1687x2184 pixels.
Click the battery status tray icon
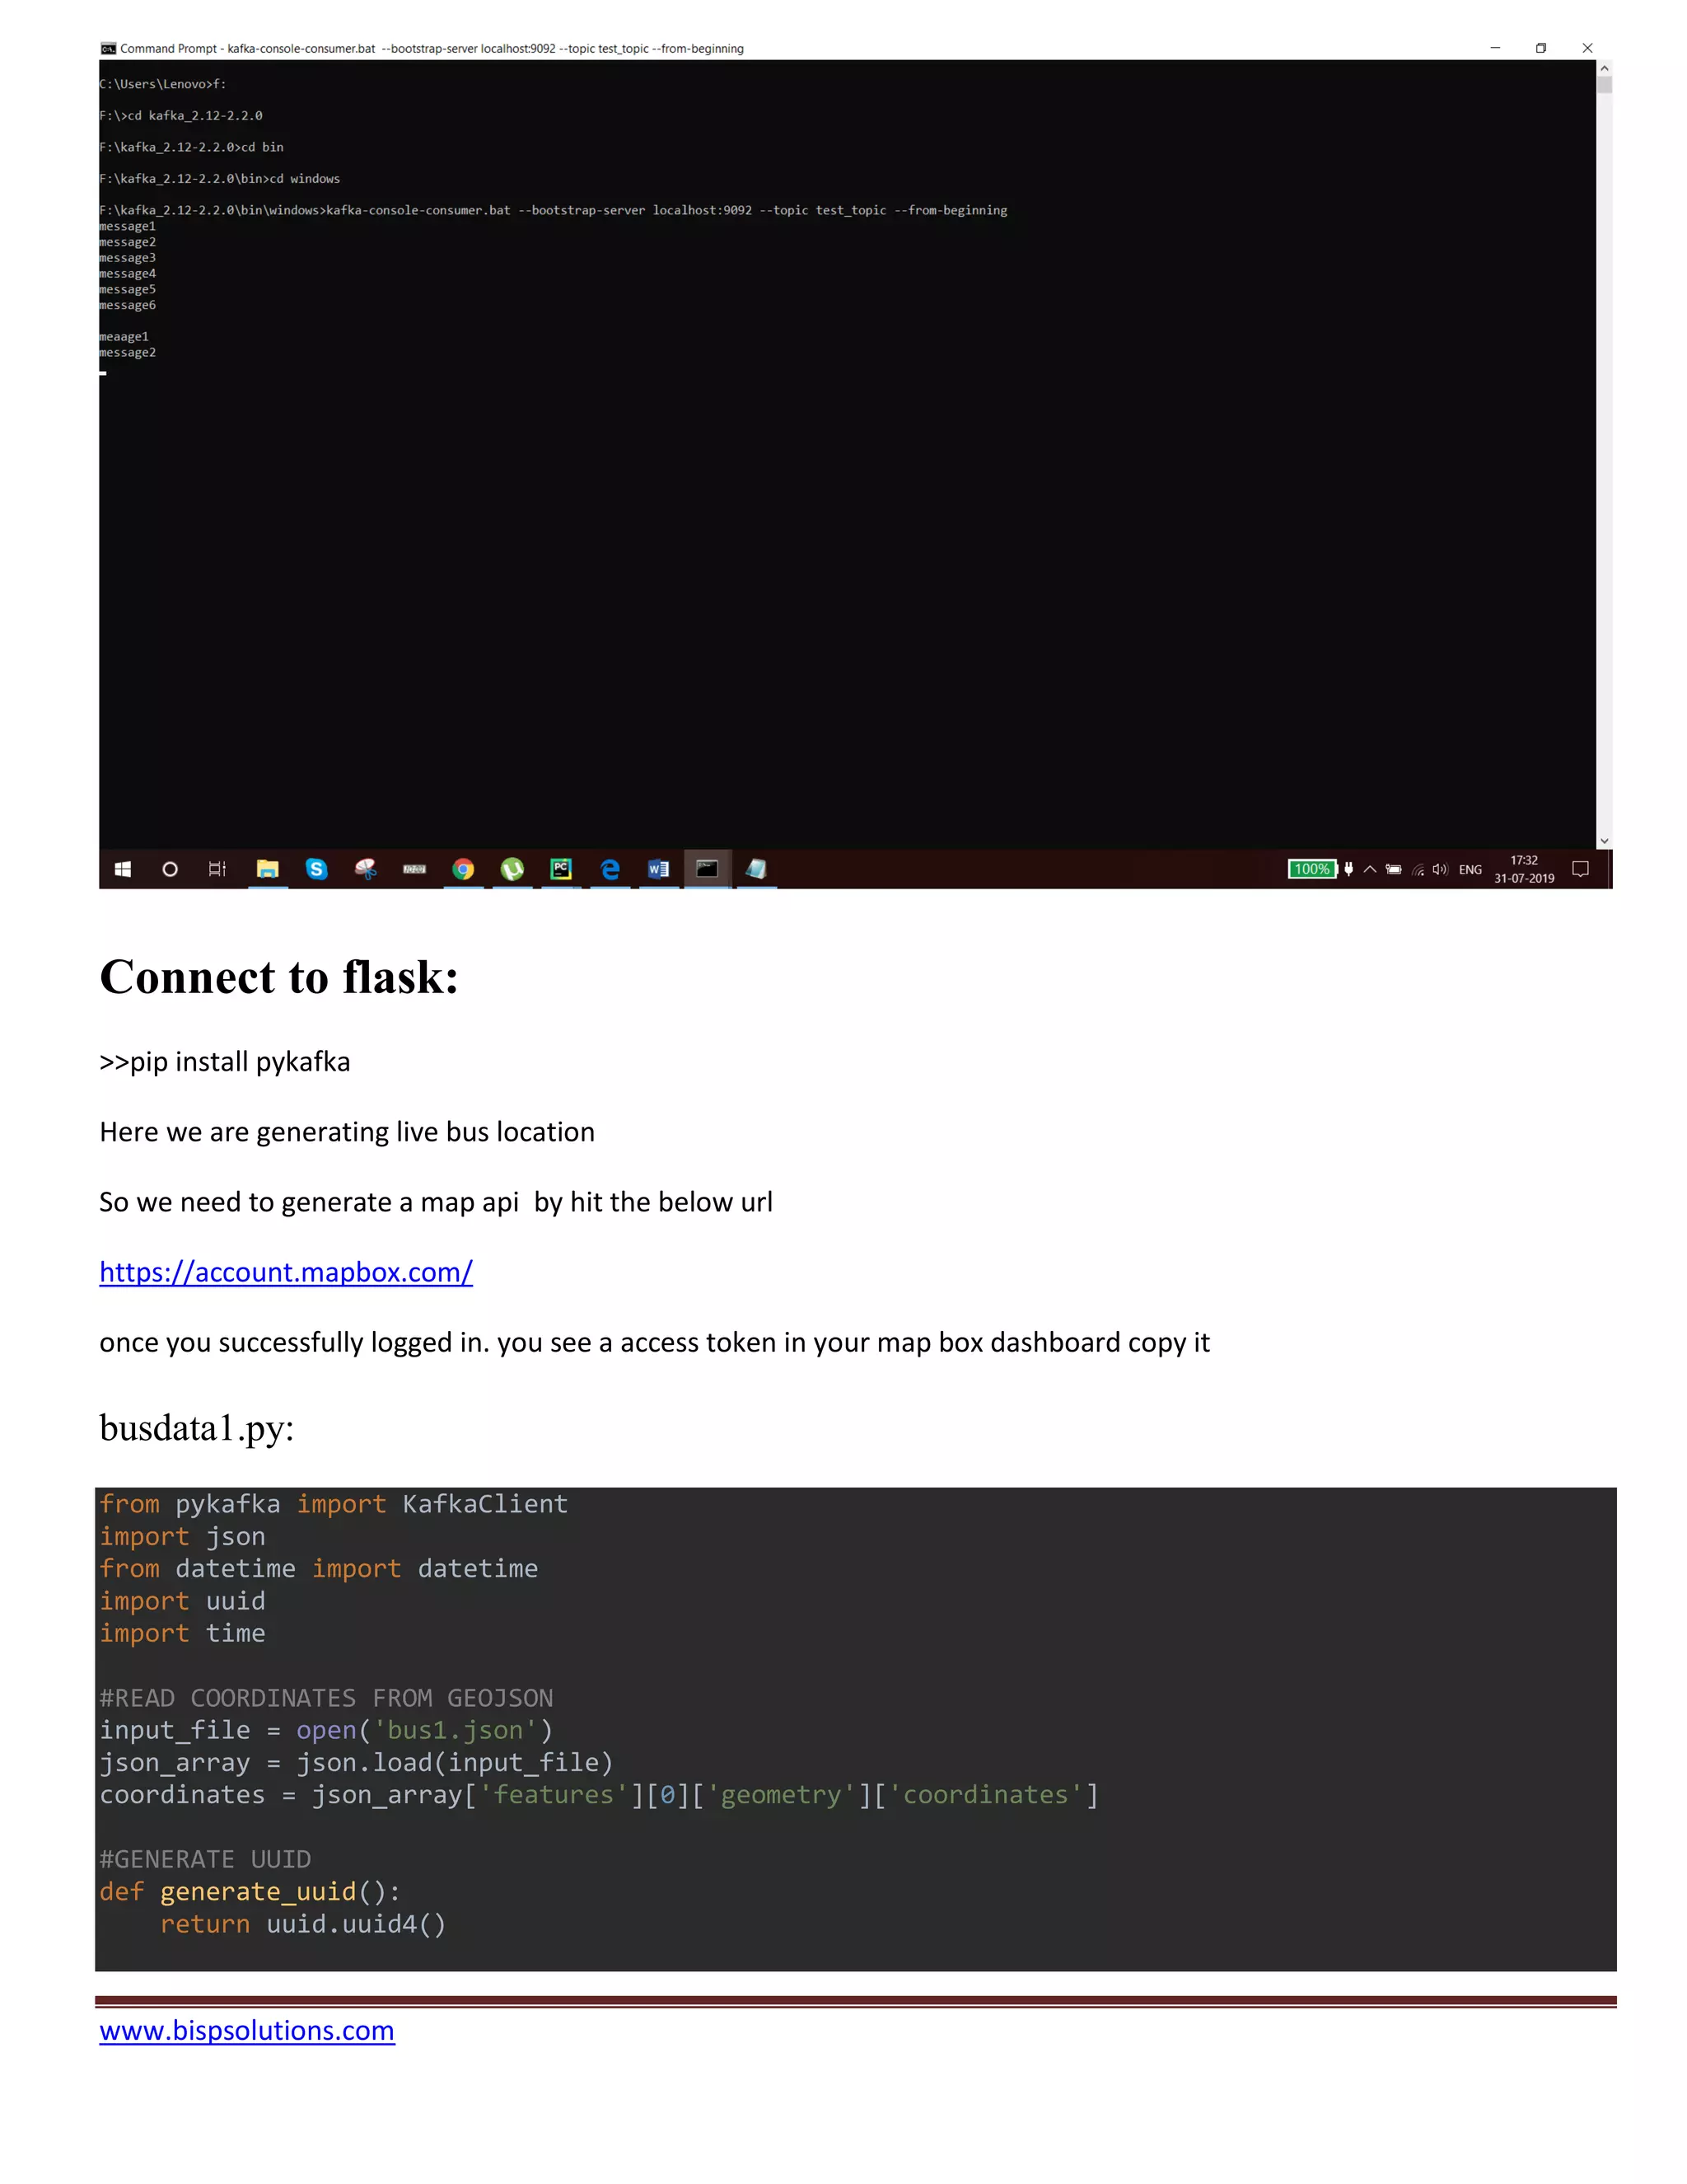click(1393, 869)
